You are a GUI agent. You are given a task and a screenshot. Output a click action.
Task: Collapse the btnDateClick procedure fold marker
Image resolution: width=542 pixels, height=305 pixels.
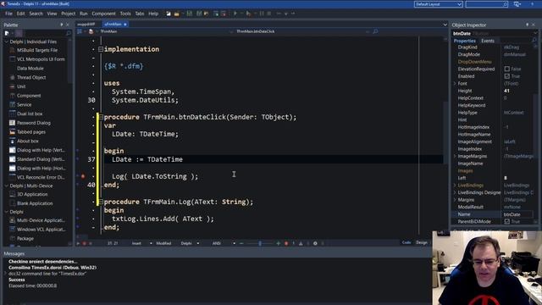point(101,117)
